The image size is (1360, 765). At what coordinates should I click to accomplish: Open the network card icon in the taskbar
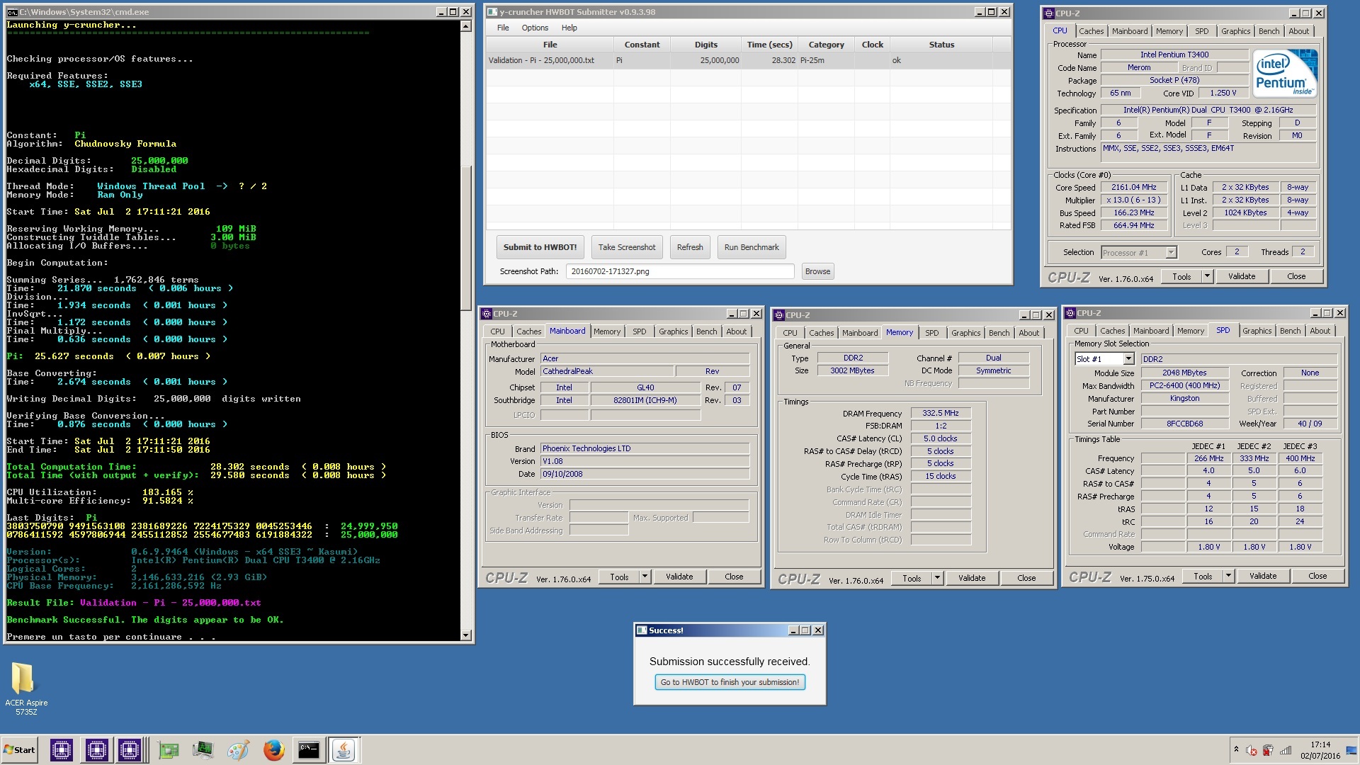[x=169, y=750]
